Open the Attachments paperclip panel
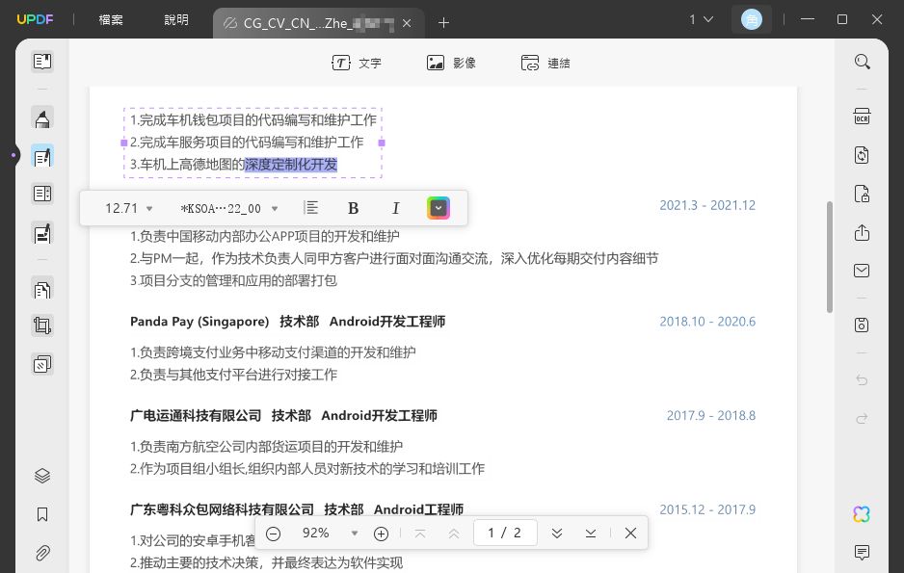Viewport: 904px width, 573px height. [42, 553]
